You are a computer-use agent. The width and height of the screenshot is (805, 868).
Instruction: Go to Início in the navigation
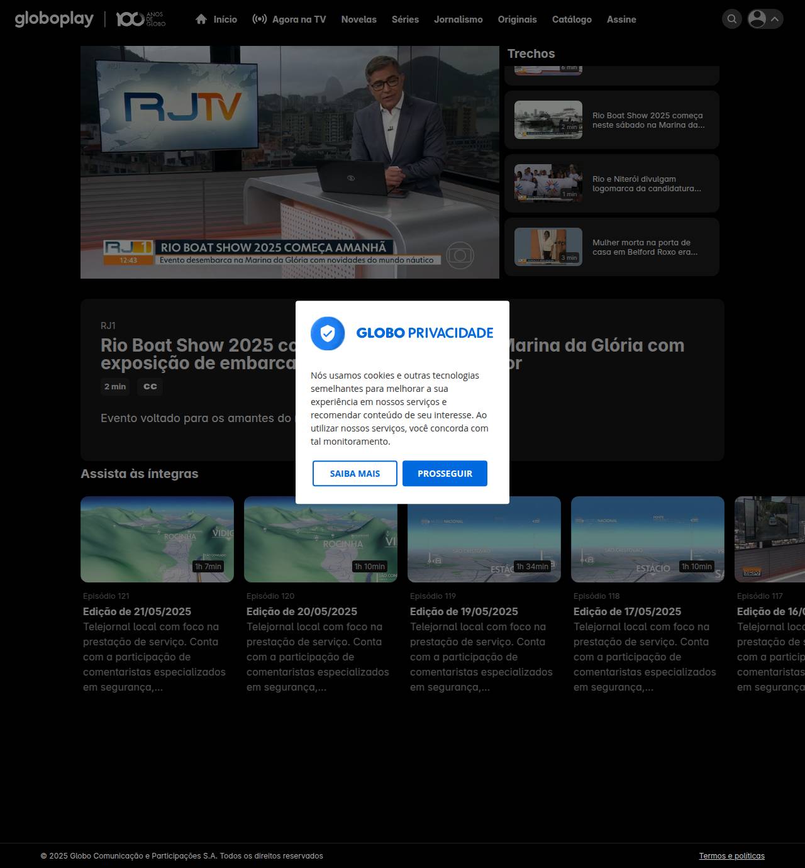(216, 19)
